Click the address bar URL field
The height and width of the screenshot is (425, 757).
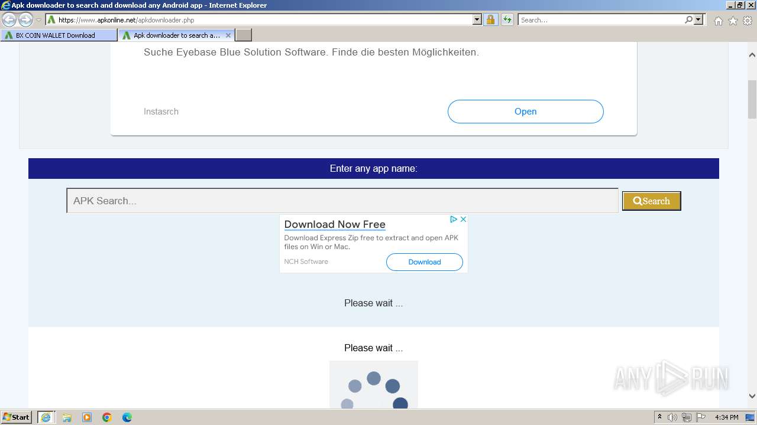point(264,20)
